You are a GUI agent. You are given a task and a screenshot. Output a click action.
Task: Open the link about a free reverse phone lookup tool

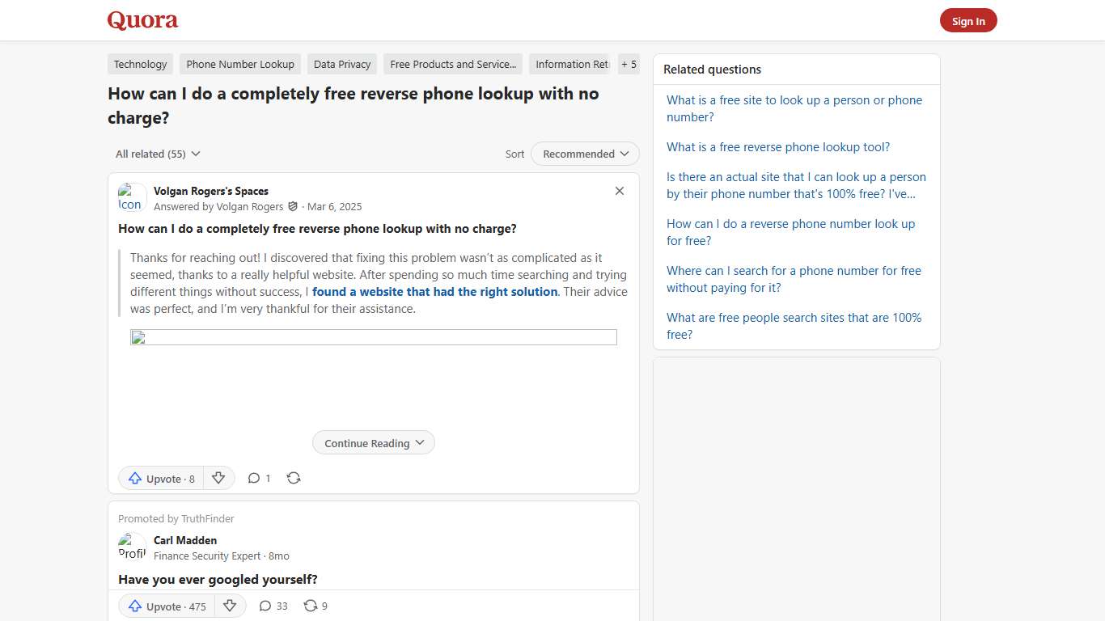[777, 146]
